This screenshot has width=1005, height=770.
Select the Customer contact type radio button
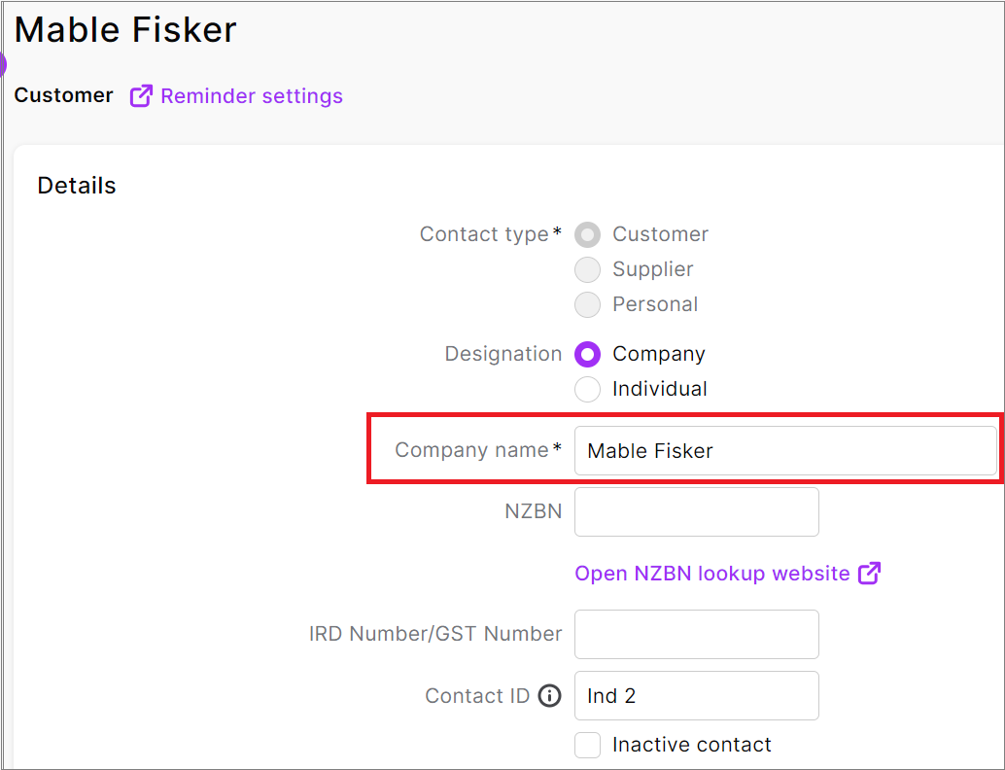587,234
